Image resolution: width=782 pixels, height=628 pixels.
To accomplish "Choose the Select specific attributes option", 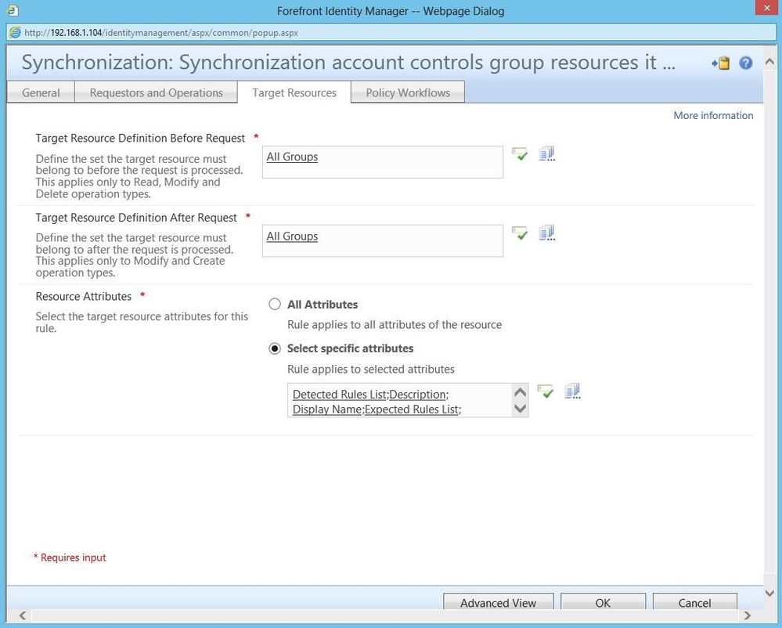I will point(275,348).
